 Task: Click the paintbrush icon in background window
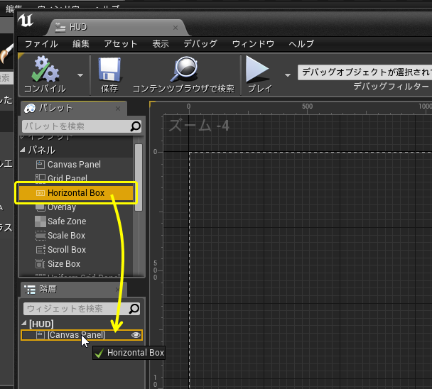pos(6,53)
